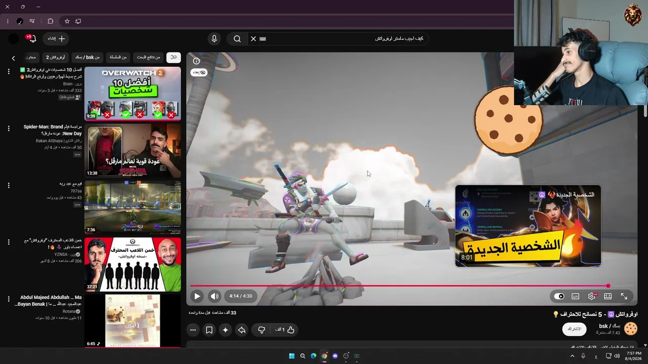Share the video using the arrow icon
Image resolution: width=648 pixels, height=364 pixels.
coord(242,330)
